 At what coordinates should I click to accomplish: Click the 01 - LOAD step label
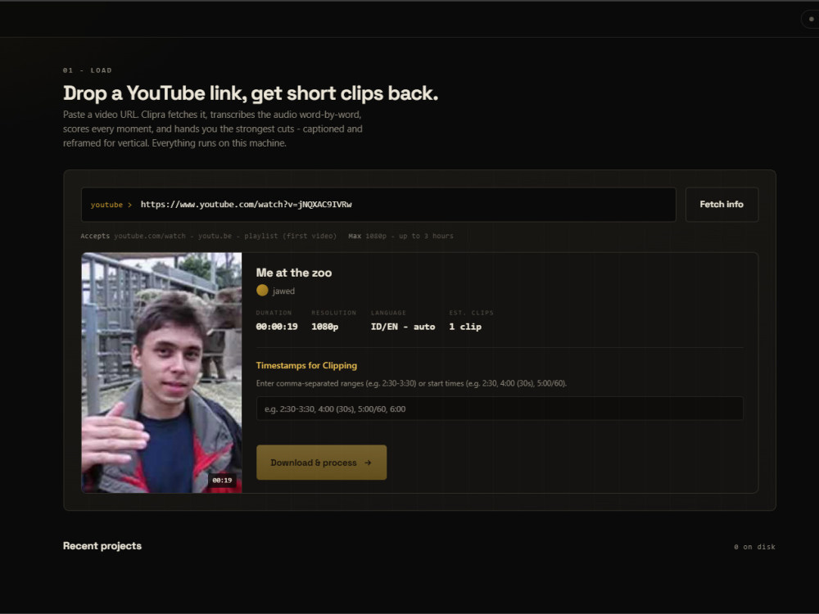click(x=88, y=70)
